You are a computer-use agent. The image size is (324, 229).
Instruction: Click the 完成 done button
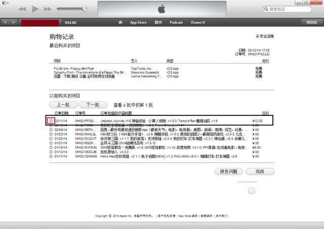point(260,171)
